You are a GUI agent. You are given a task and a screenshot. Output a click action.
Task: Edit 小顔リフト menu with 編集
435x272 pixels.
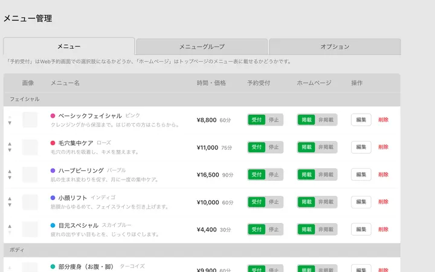tap(361, 202)
